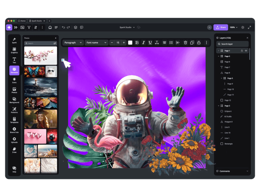Click the add collaborator plus button
The image size is (260, 195).
209,27
